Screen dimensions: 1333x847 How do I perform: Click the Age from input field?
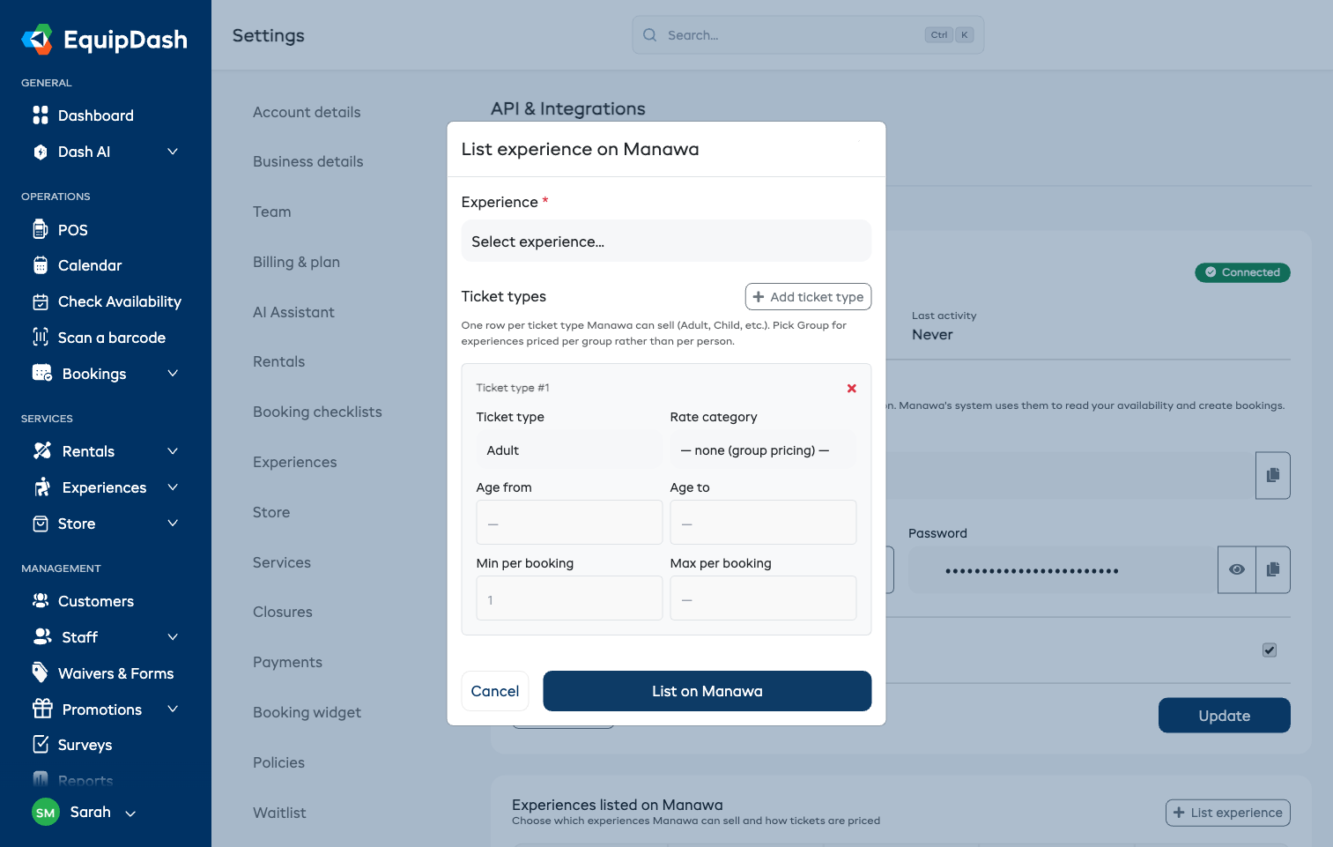569,523
